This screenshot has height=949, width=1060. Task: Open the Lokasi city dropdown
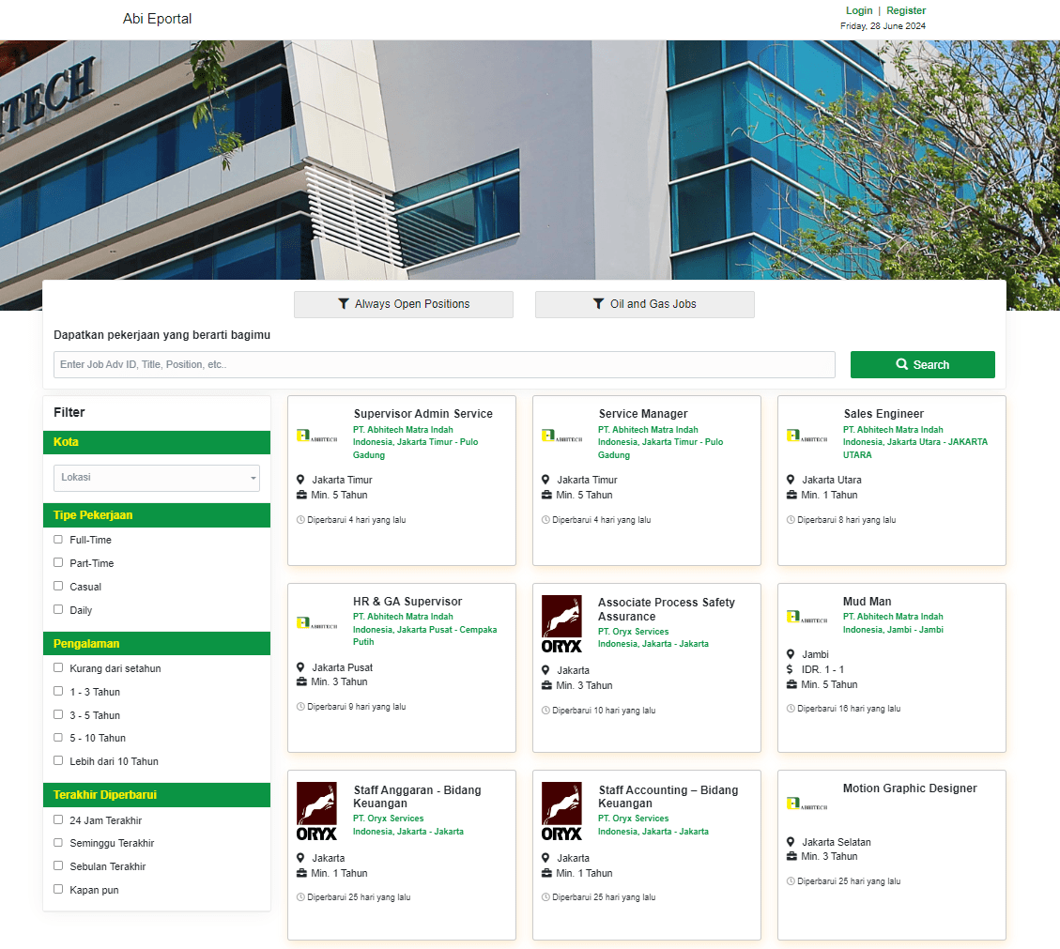click(x=157, y=478)
